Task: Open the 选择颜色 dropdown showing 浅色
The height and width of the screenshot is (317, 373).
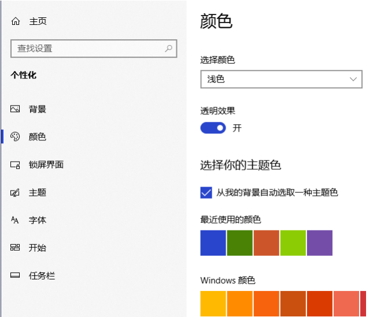Action: (x=281, y=79)
